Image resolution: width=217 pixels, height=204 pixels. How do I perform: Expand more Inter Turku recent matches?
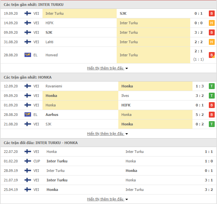click(108, 68)
